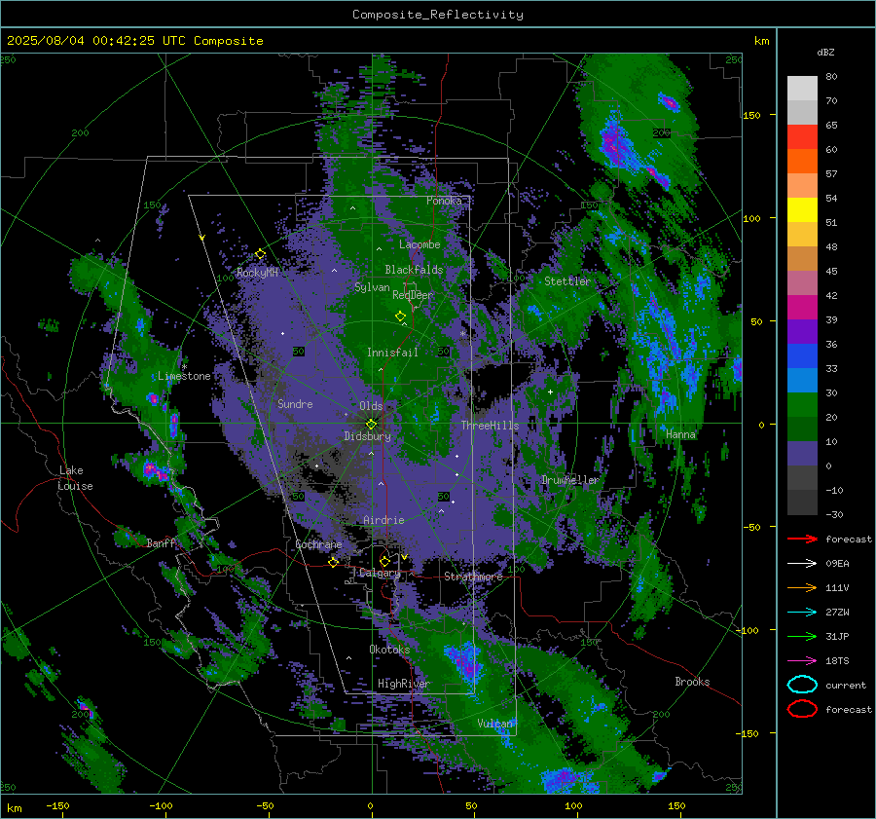Click the magenta swatch below 42 dBZ

coord(802,308)
